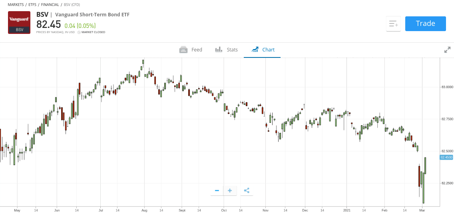Click the Sept label on time axis
This screenshot has width=454, height=215.
tap(182, 211)
